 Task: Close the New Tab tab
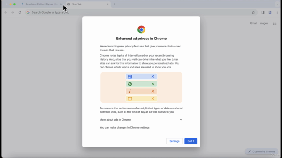coord(108,4)
